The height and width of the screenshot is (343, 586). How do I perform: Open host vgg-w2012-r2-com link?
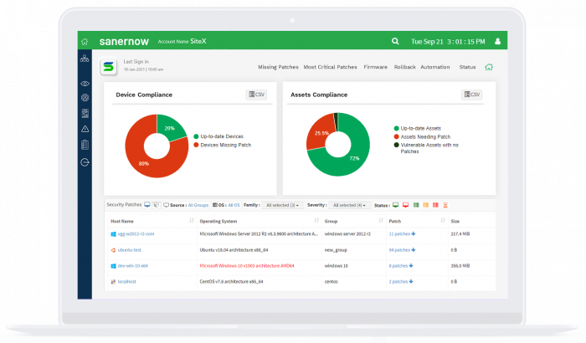[136, 234]
